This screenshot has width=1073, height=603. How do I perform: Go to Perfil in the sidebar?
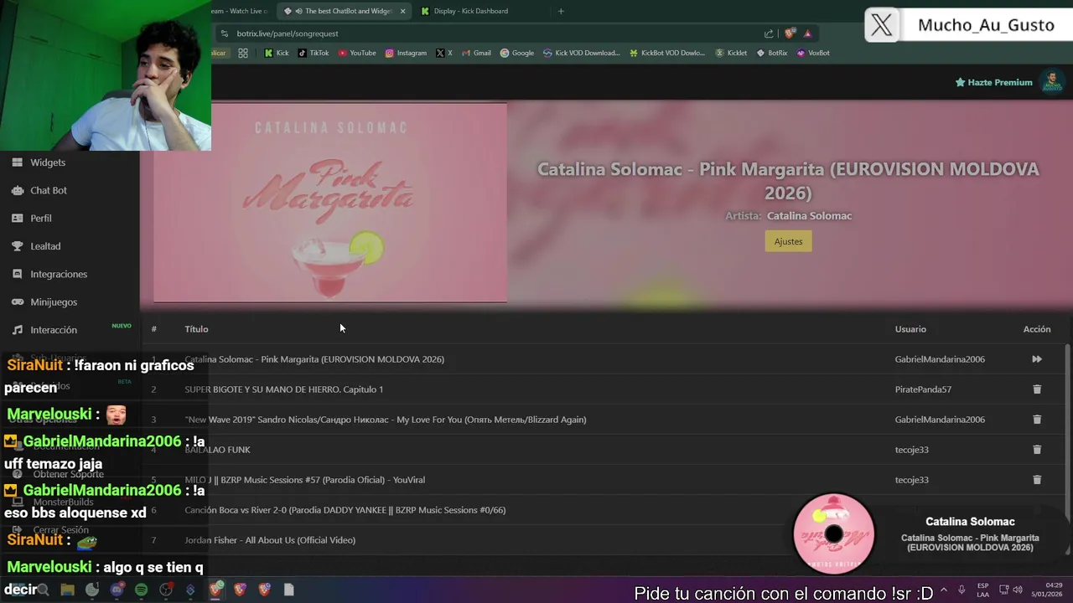coord(41,218)
